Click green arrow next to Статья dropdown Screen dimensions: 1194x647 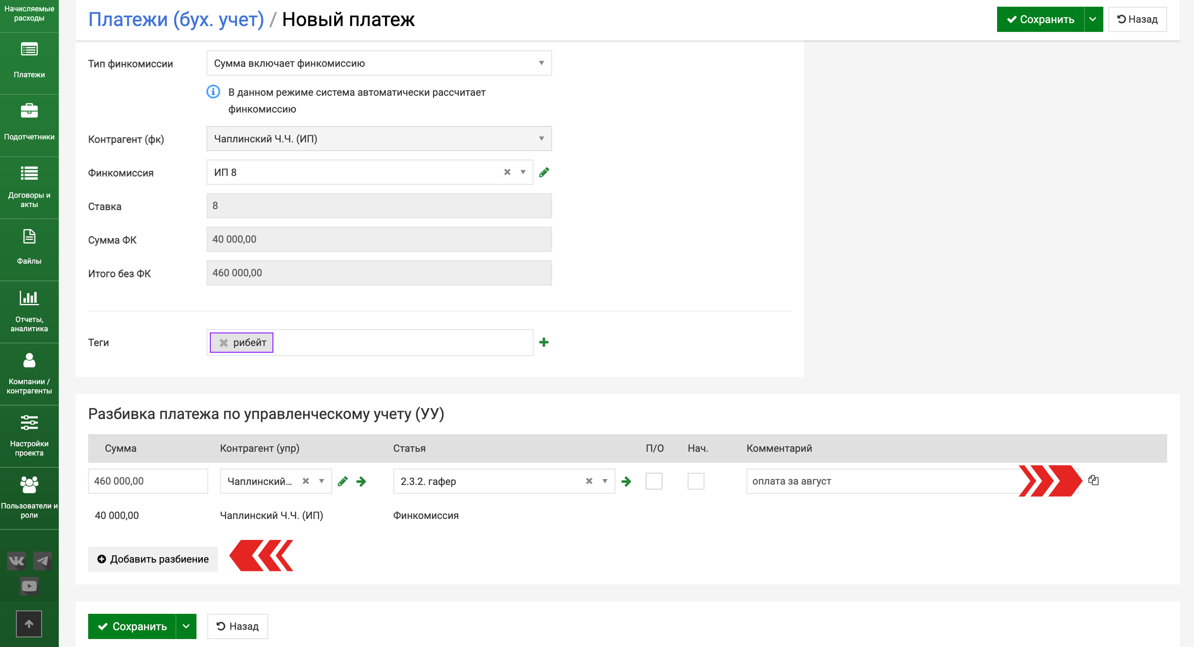(x=626, y=482)
